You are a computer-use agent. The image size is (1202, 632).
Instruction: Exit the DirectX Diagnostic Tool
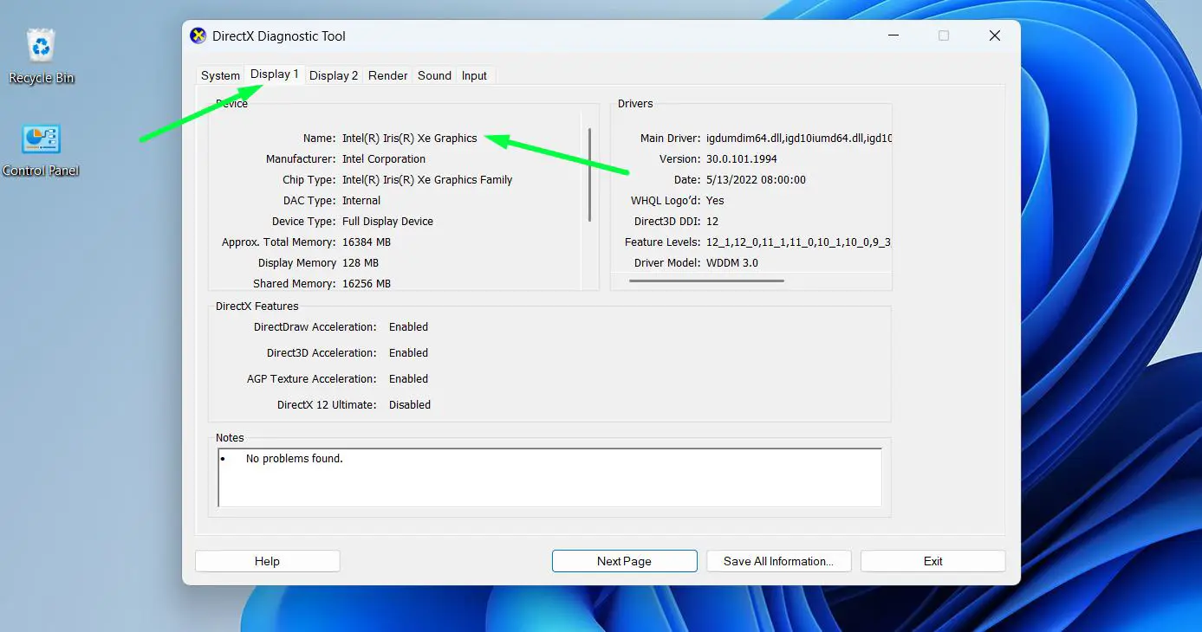932,560
